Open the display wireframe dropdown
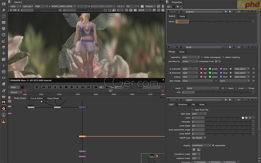Screen dimensions: 261x163 point(201,146)
